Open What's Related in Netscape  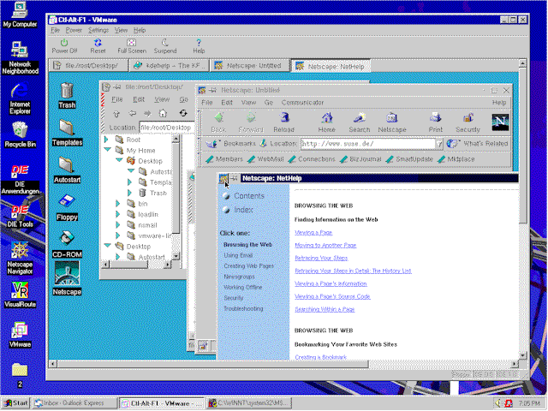[x=478, y=144]
